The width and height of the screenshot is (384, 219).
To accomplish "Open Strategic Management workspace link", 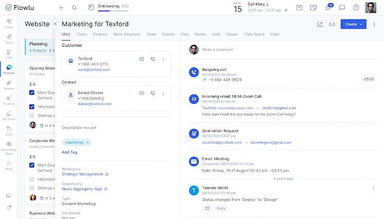I will point(82,174).
